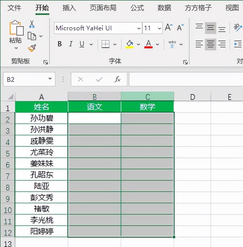This screenshot has height=247, width=243.
Task: Increase font size with larger A
Action: pyautogui.click(x=169, y=27)
